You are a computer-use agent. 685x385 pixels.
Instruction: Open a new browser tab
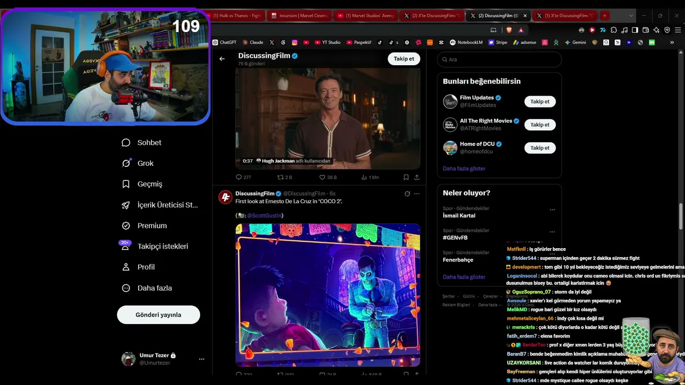click(605, 16)
